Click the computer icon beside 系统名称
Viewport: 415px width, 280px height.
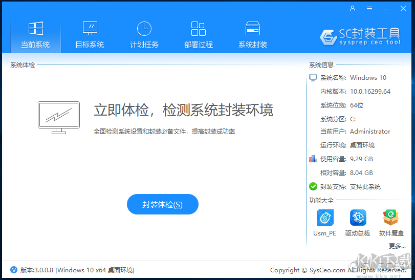(x=313, y=78)
